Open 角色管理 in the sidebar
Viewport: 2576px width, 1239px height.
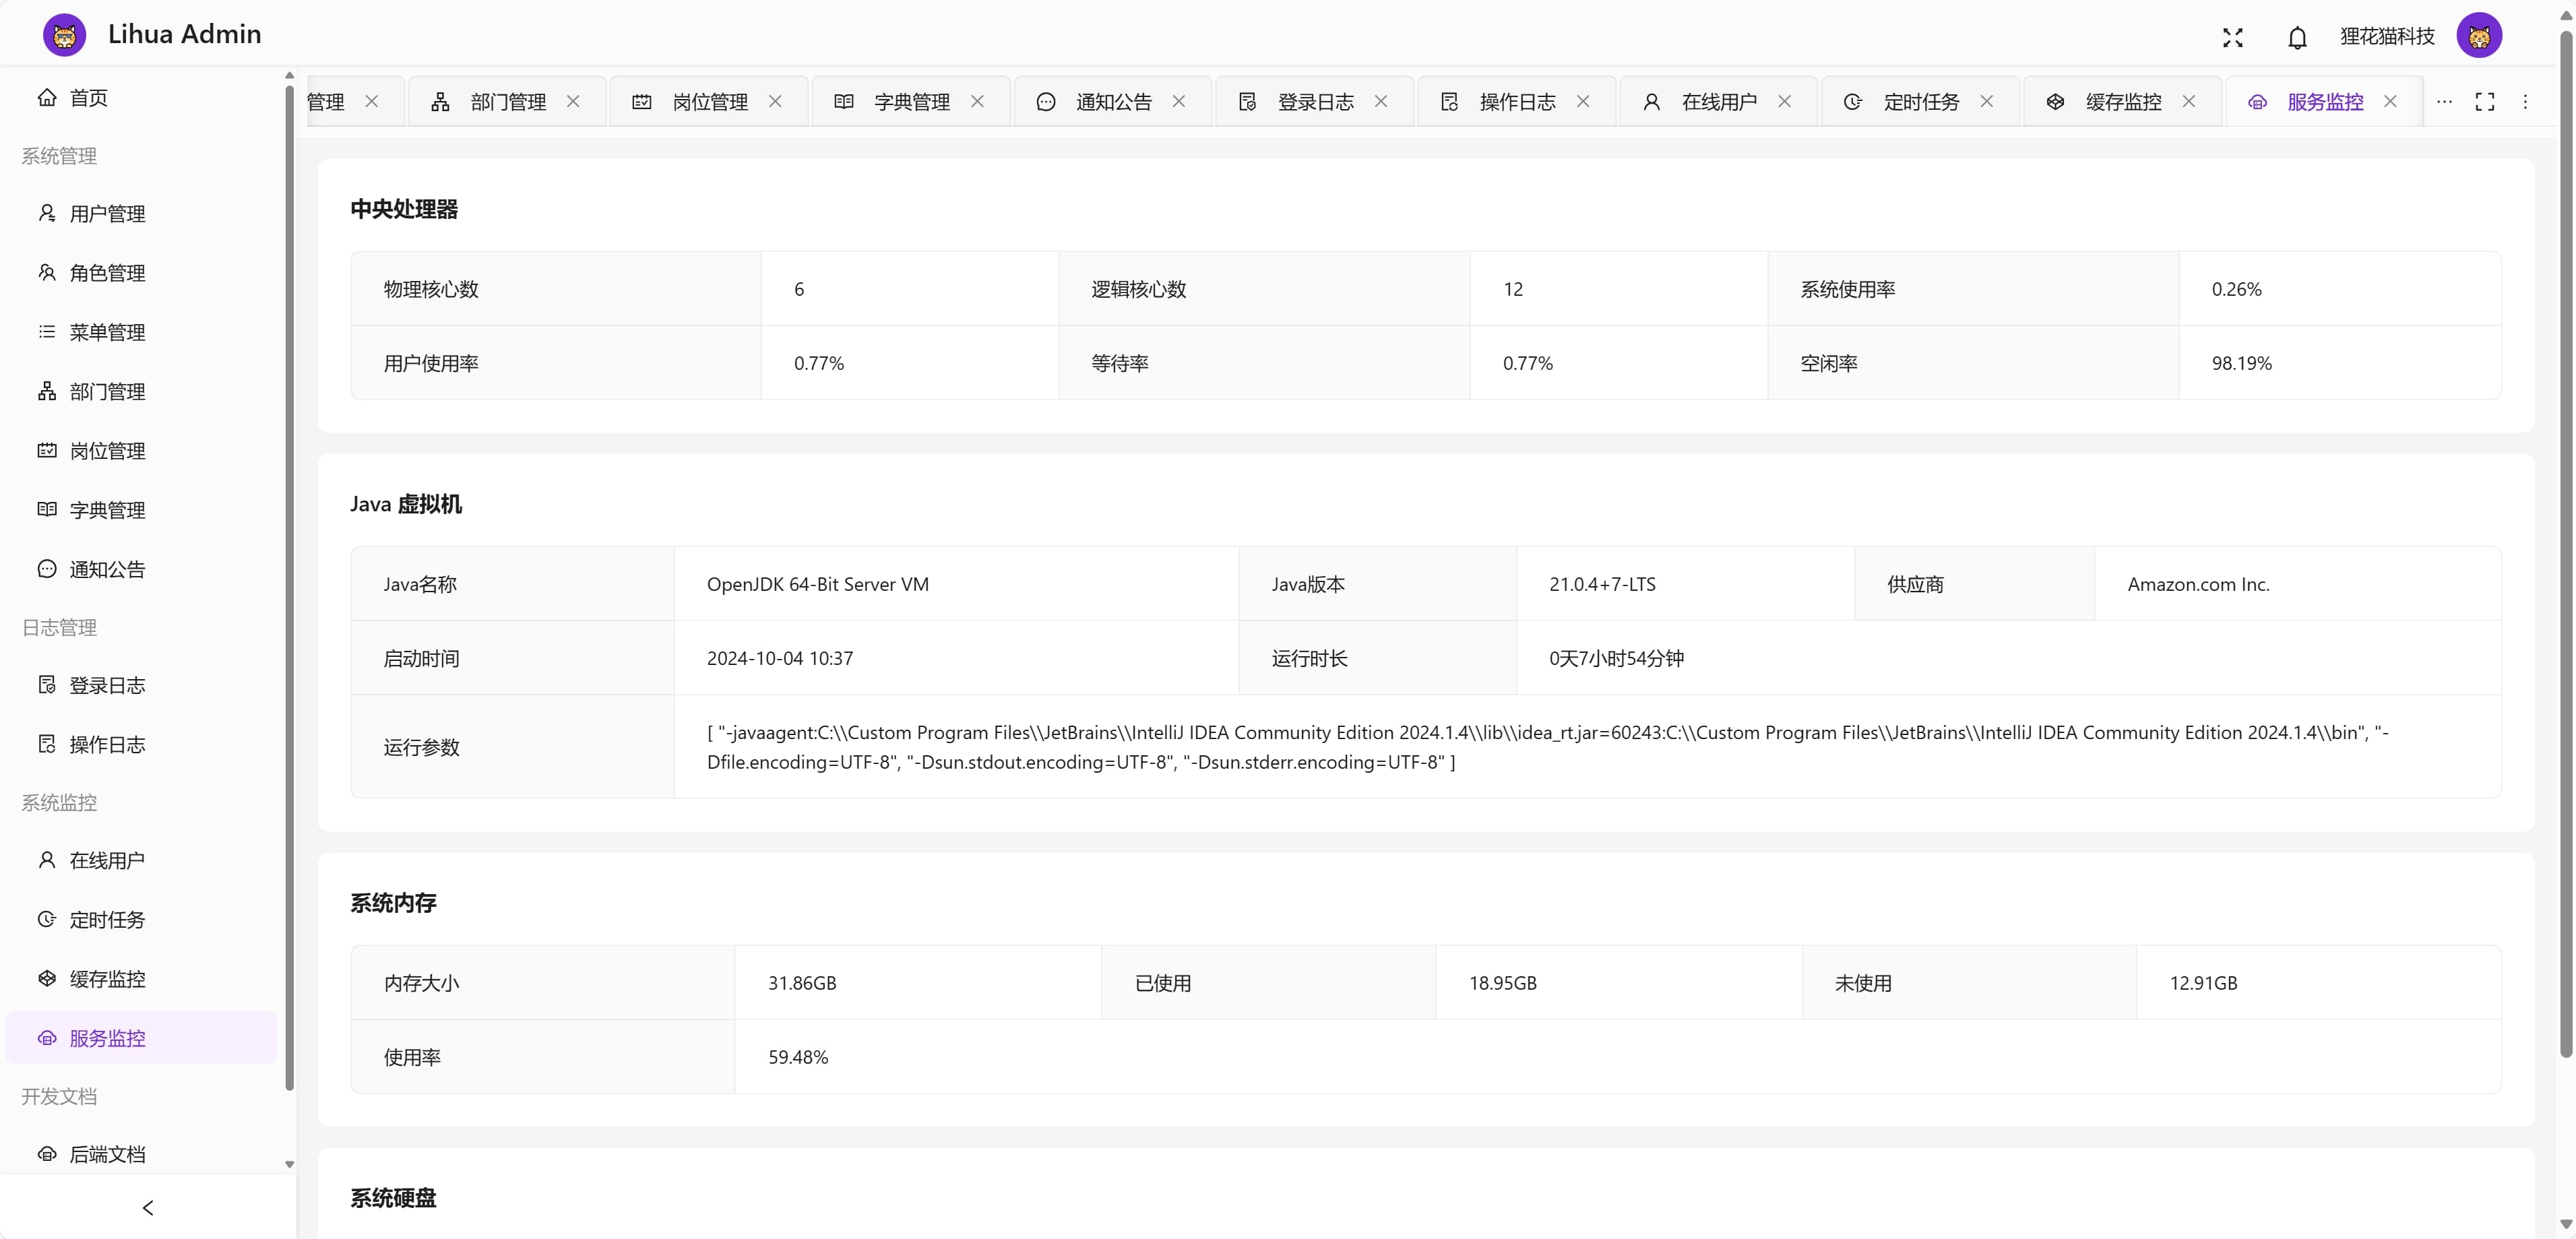pos(142,273)
